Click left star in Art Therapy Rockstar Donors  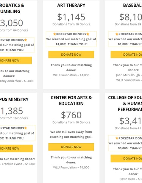(x=55, y=34)
